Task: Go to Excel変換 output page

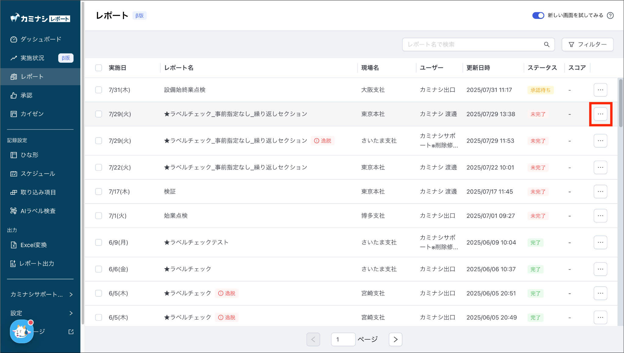Action: (x=34, y=245)
